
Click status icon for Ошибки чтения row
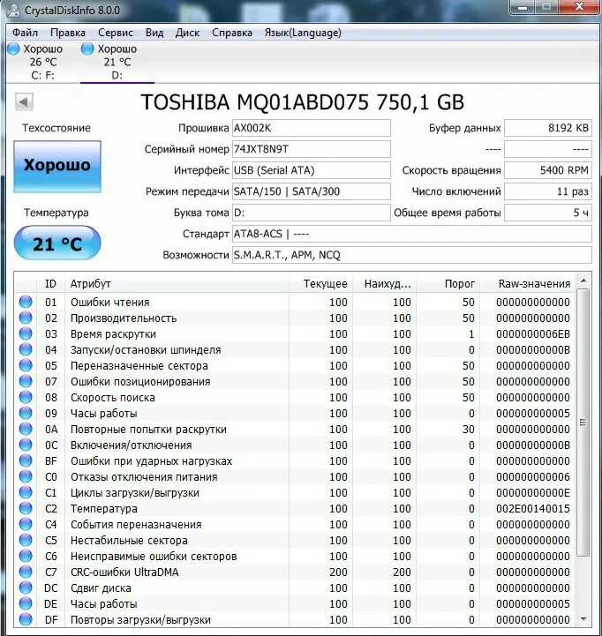[x=26, y=302]
